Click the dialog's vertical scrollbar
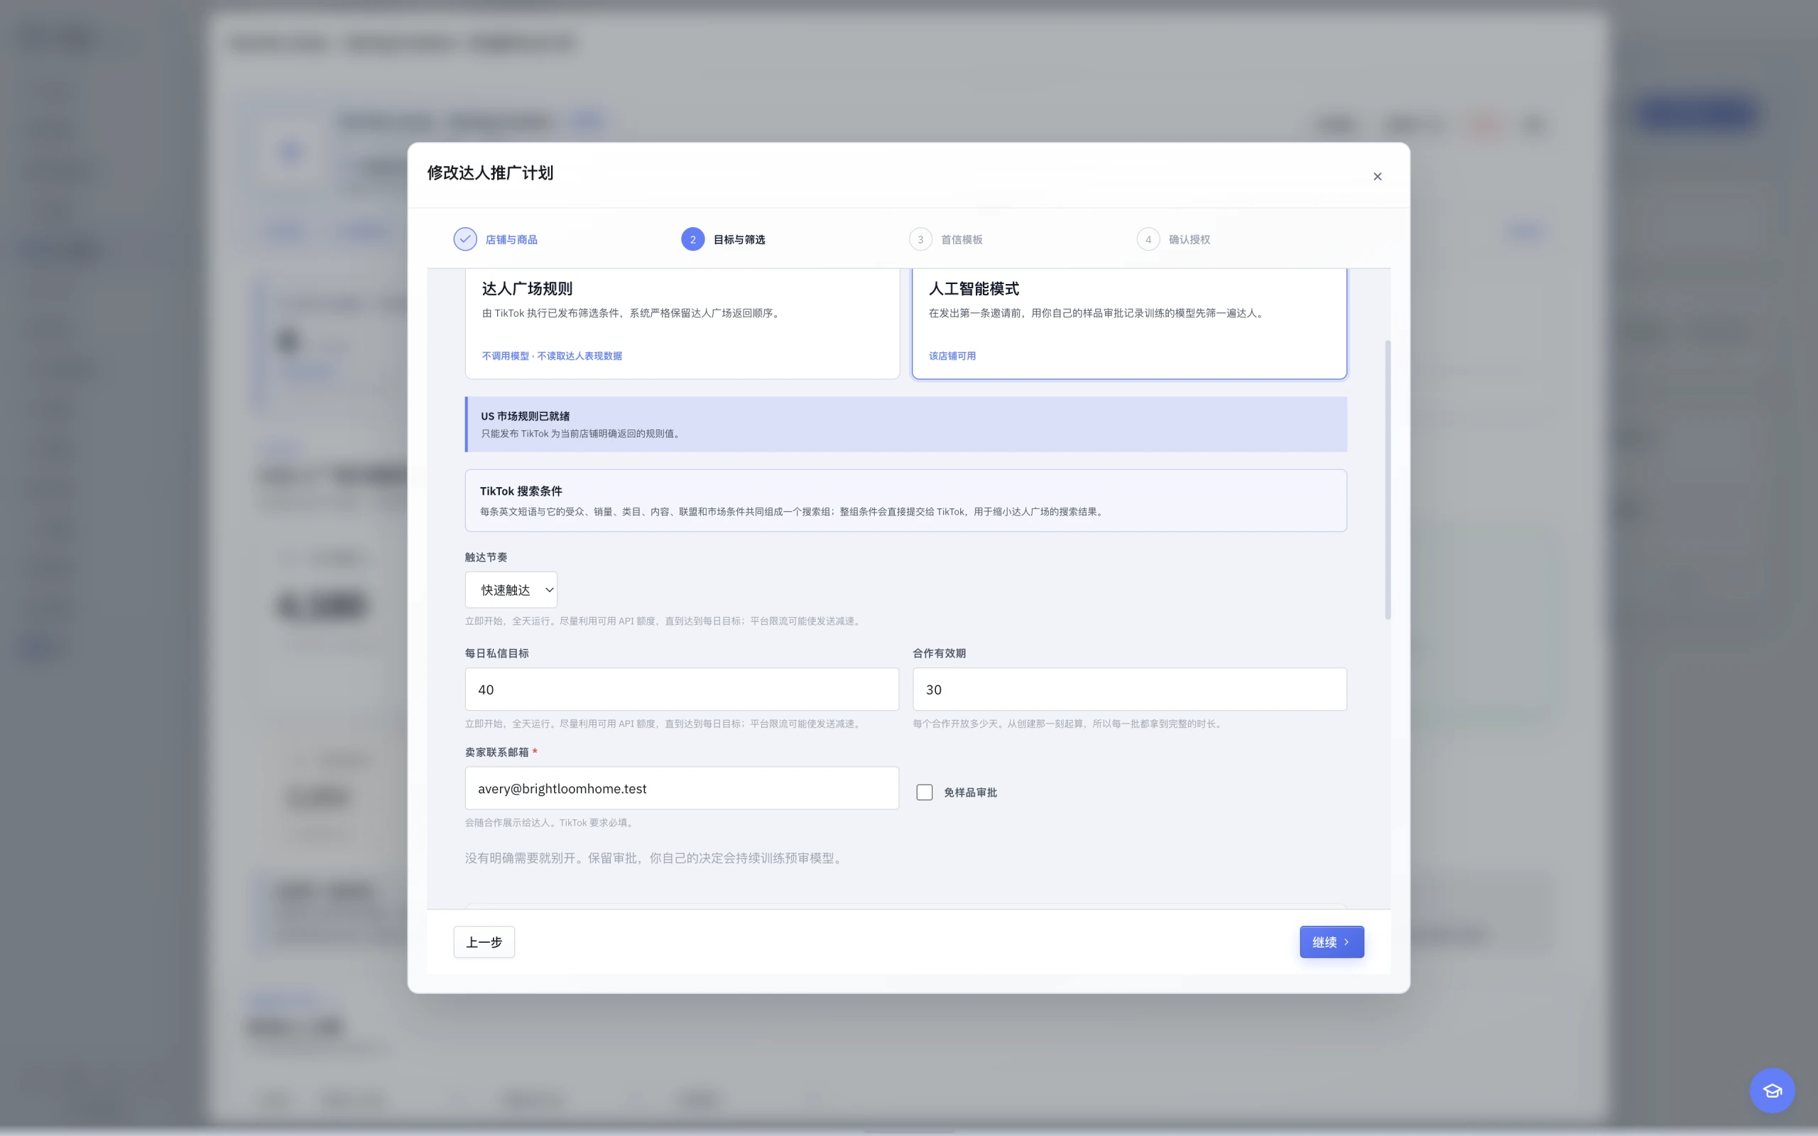This screenshot has height=1136, width=1818. tap(1388, 480)
